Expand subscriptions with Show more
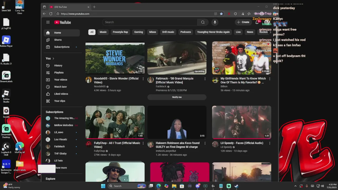Screen dimensions: 338x190 tap(62, 168)
